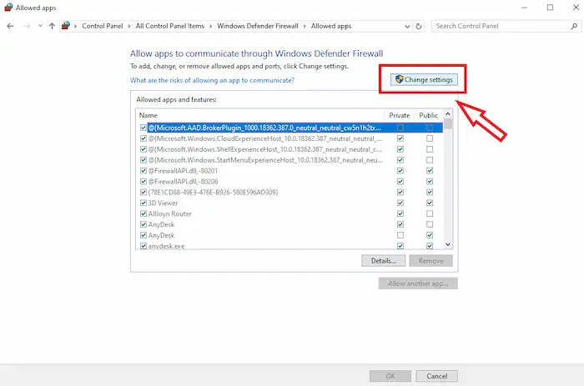Expand chevron after Control Panel breadcrumb
The width and height of the screenshot is (584, 386).
point(129,26)
